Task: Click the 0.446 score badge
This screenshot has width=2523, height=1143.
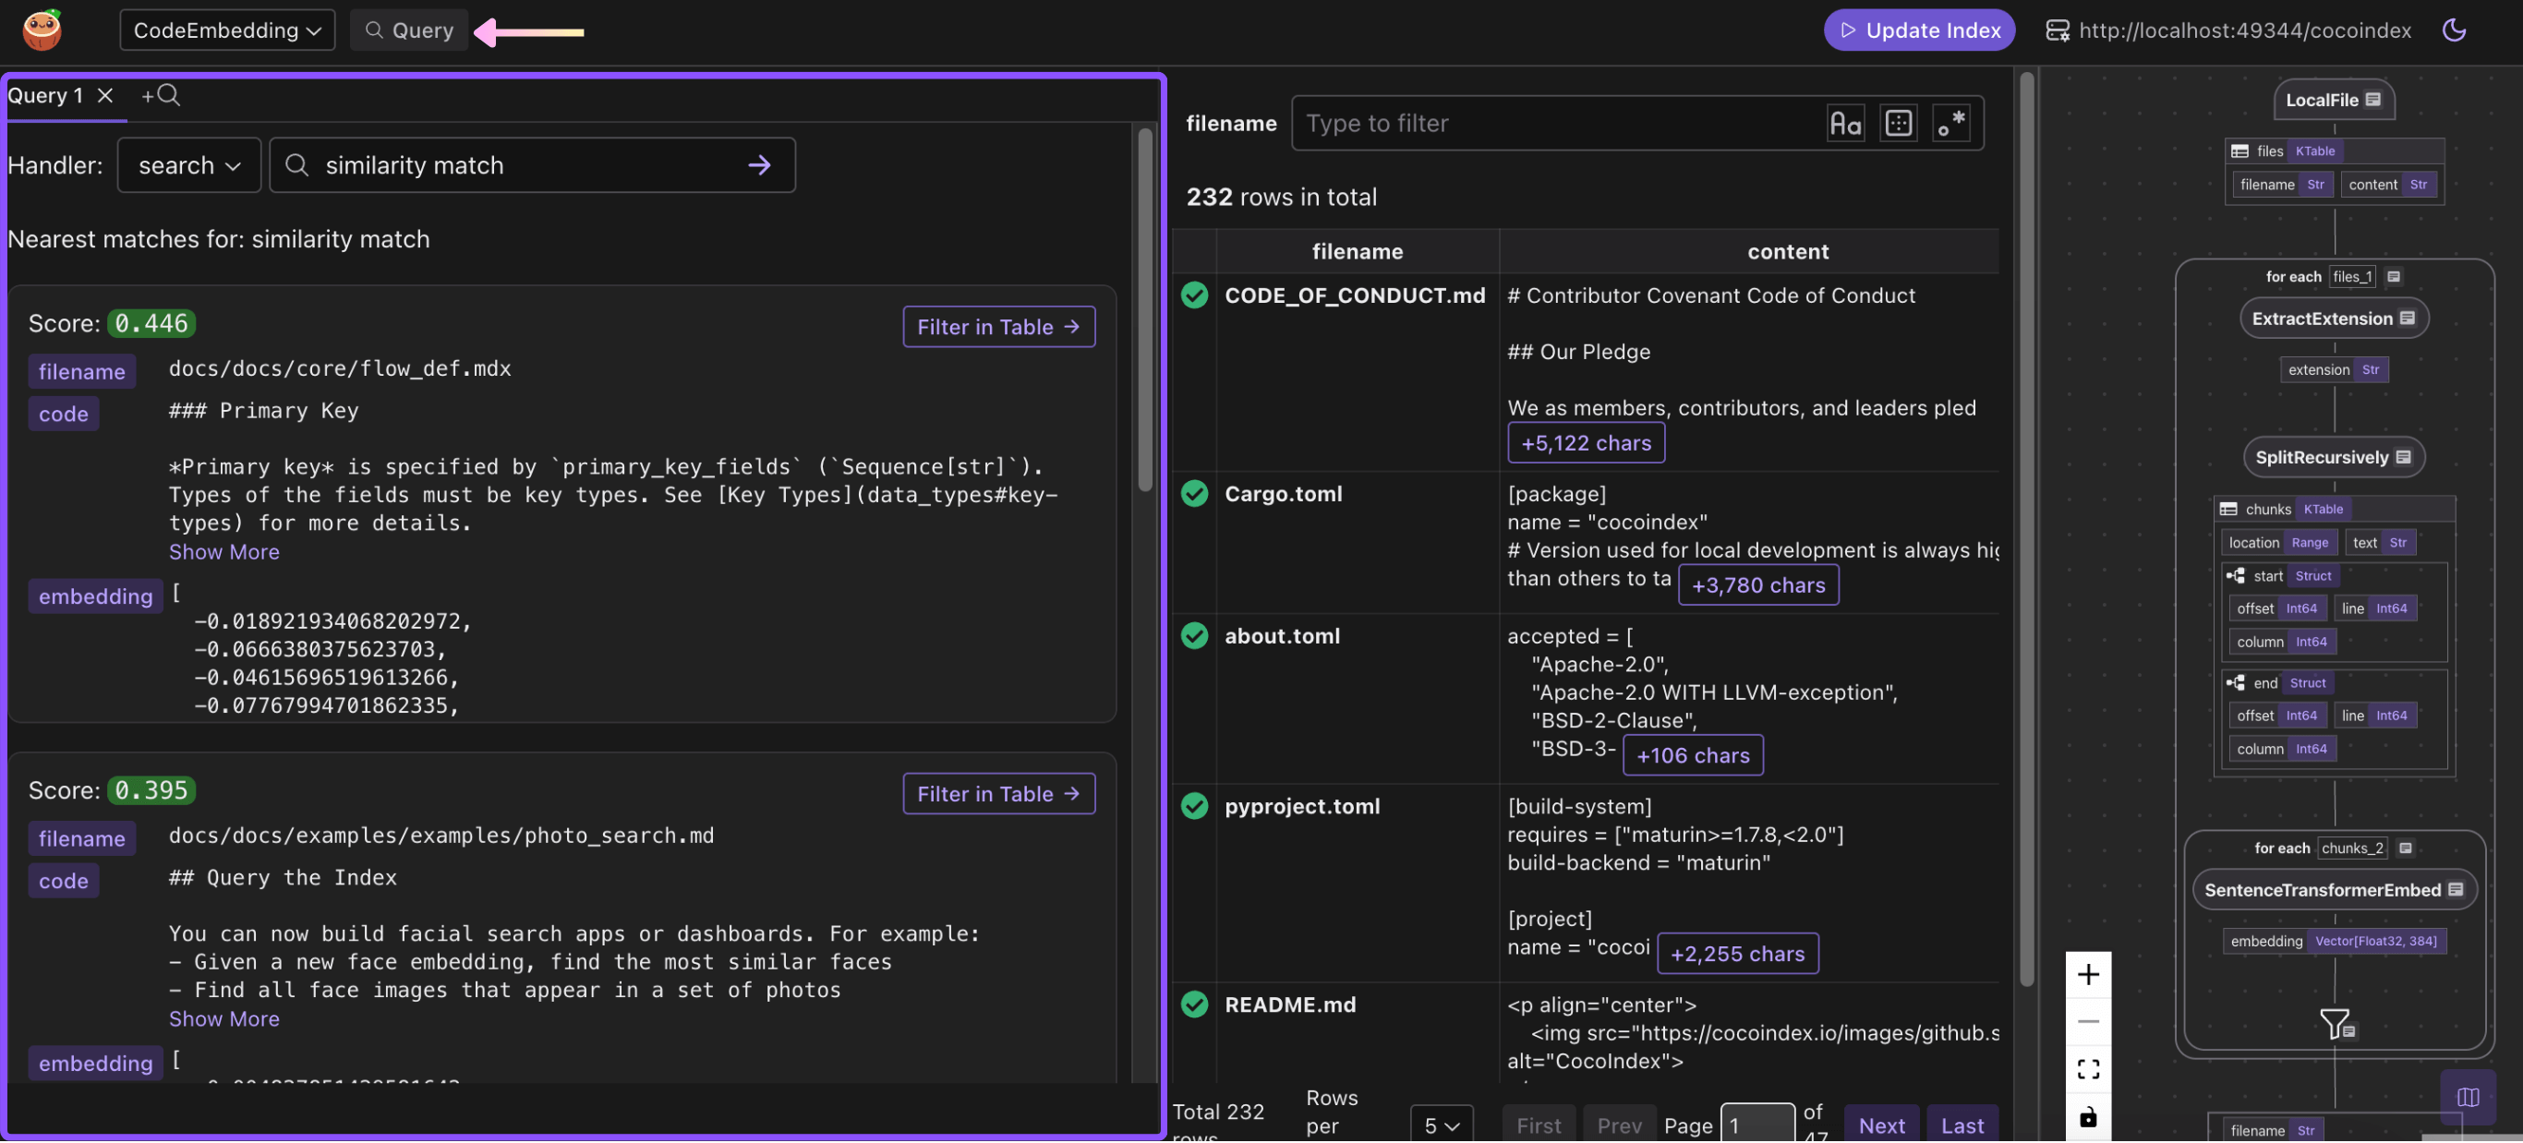Action: 151,323
